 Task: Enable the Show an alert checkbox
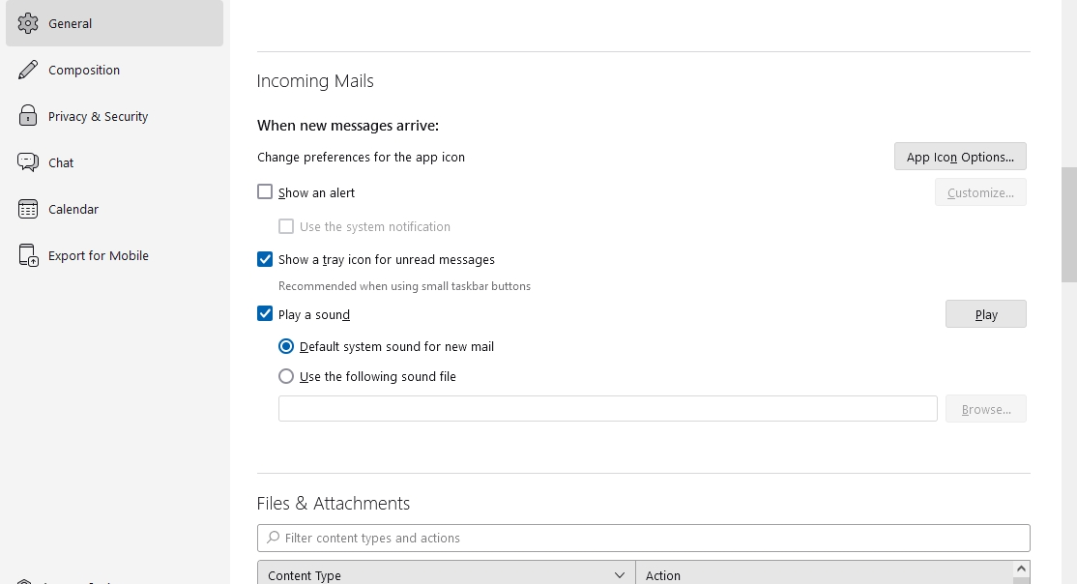[265, 192]
